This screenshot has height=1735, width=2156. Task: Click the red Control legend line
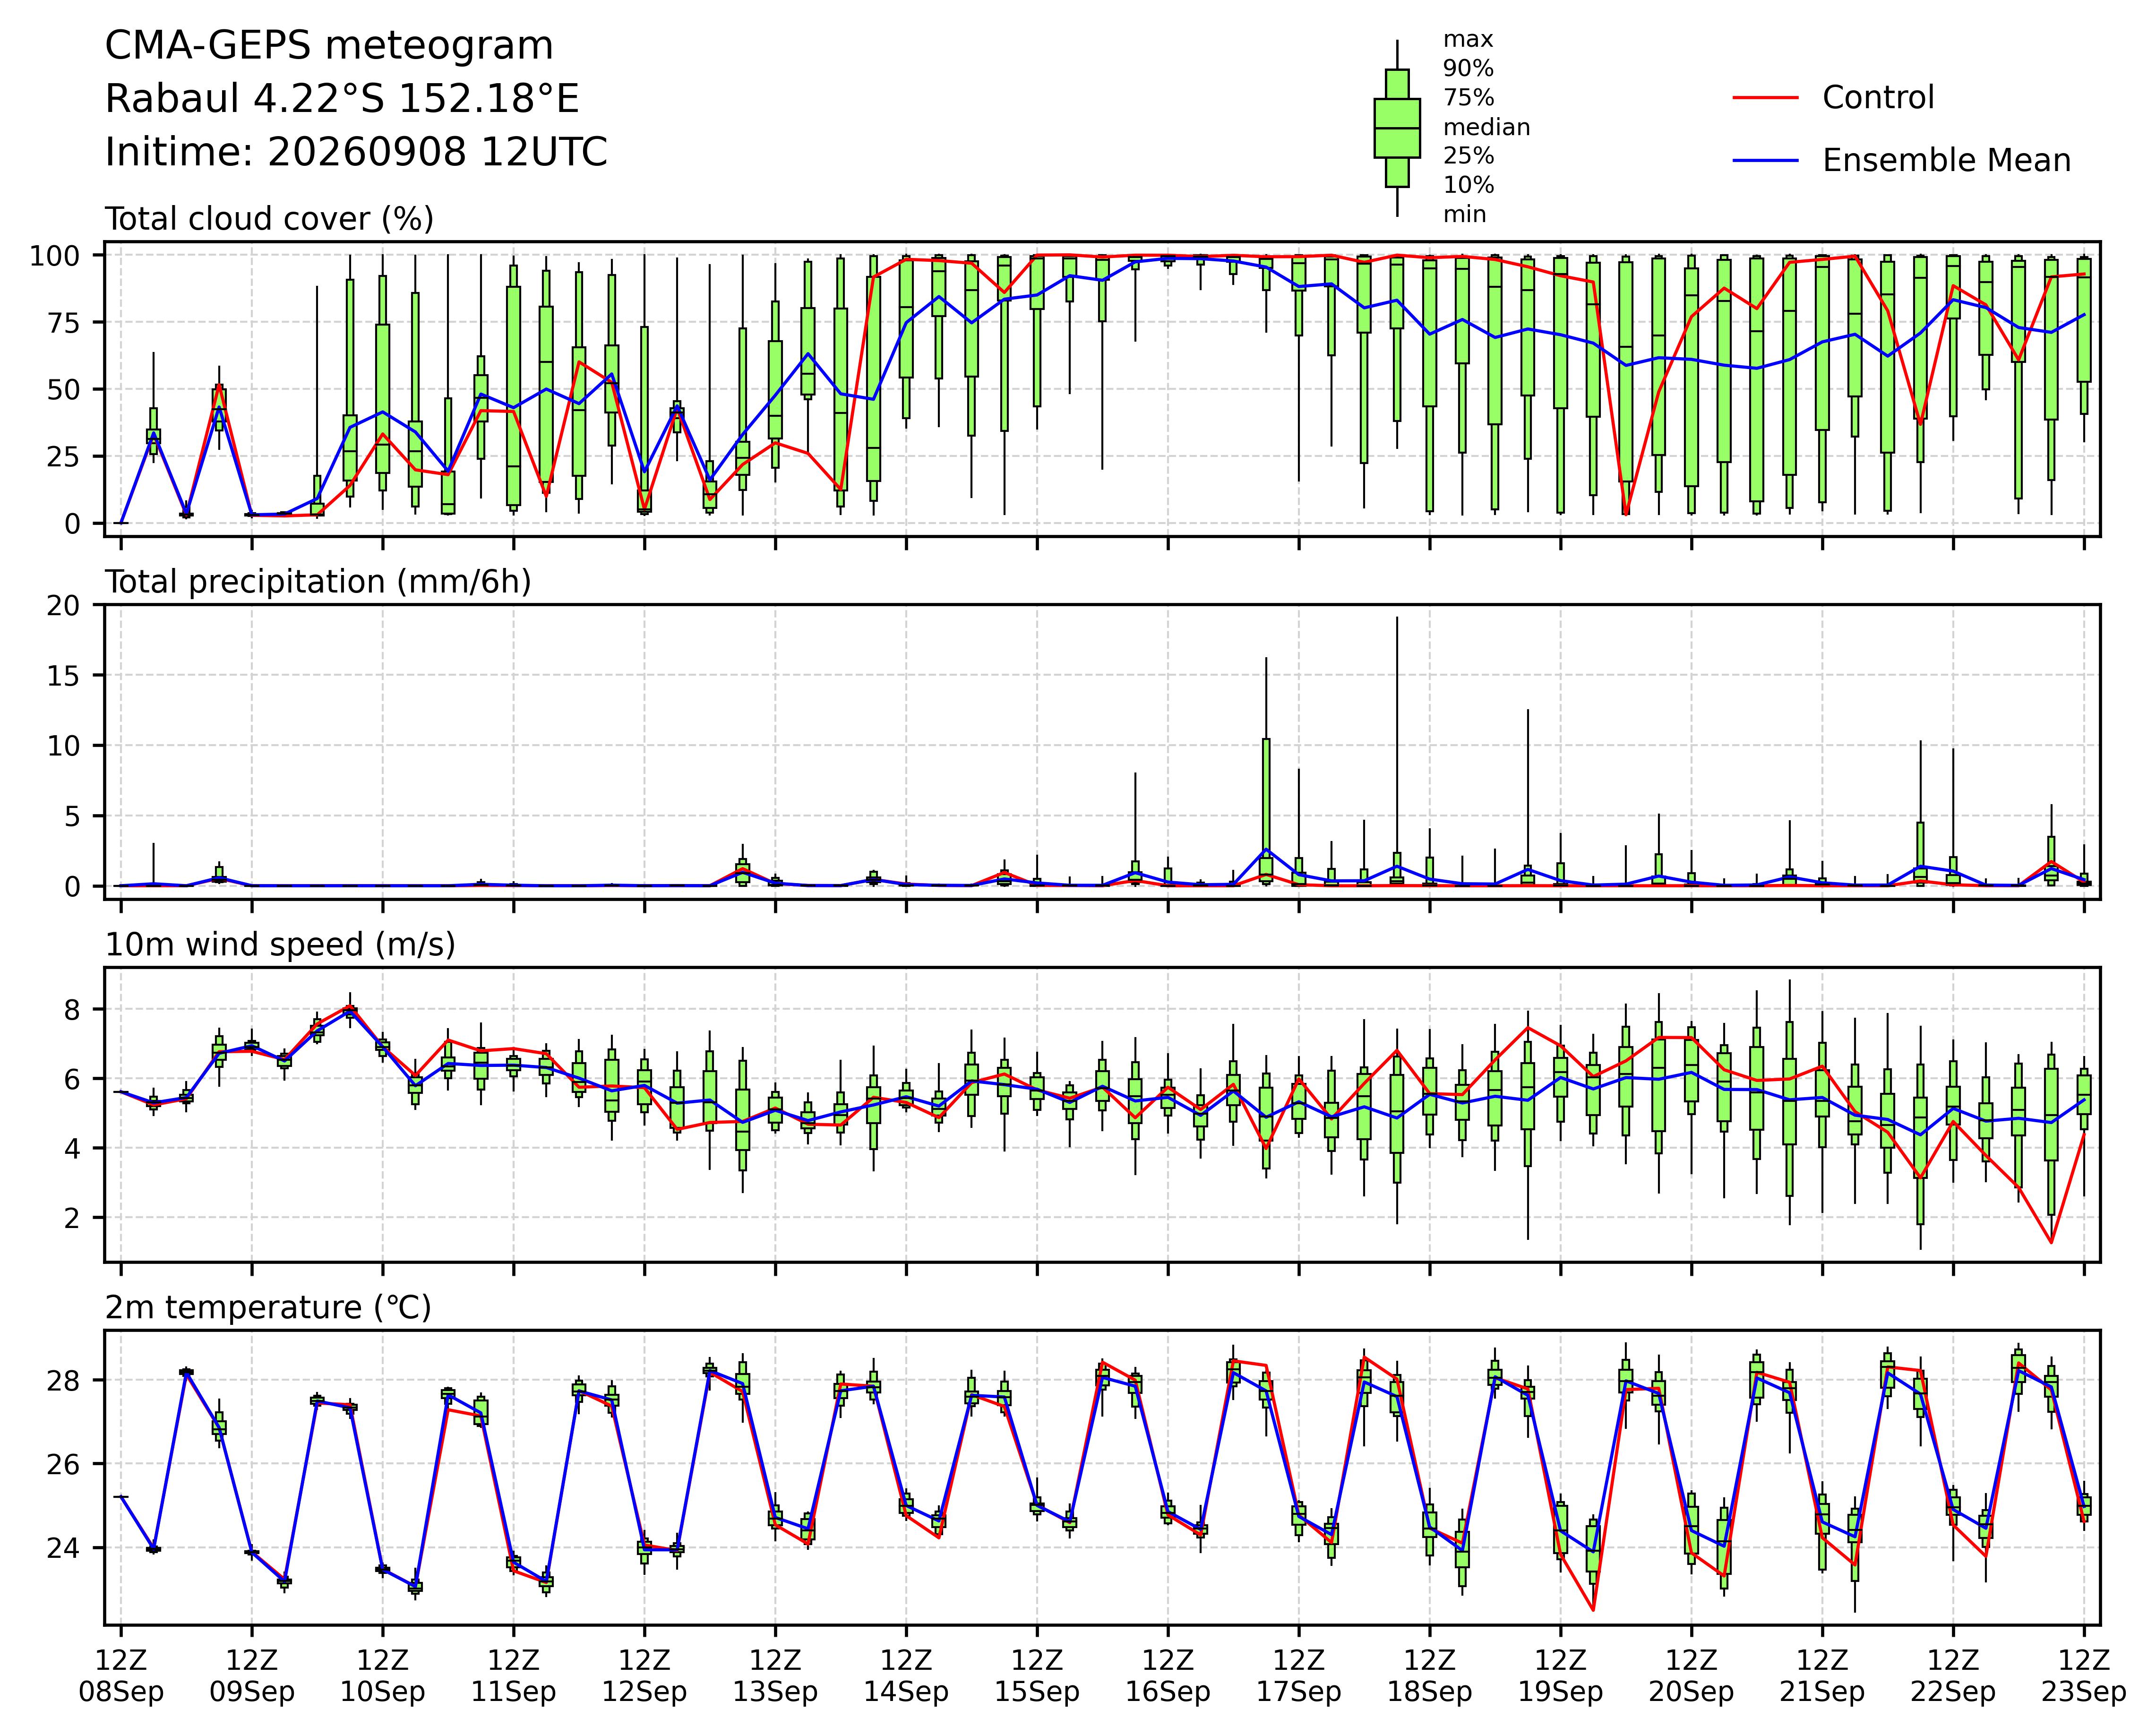(1766, 98)
